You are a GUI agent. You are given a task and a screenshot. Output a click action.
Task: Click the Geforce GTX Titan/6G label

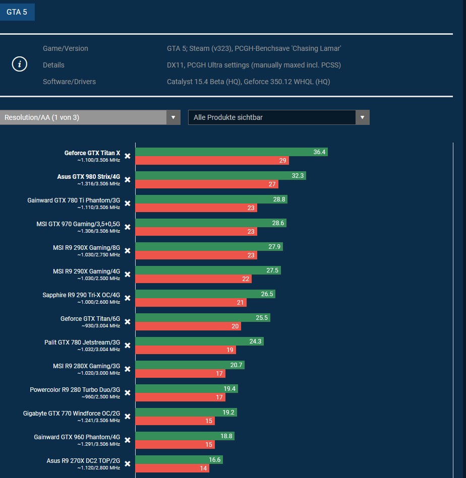90,318
